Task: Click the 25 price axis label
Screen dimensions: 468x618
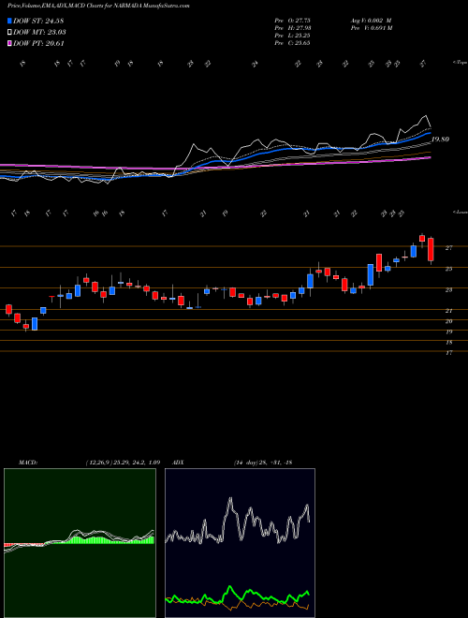Action: 448,269
